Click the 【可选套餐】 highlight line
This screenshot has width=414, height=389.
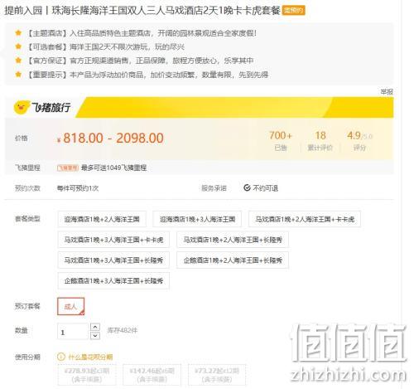[x=105, y=46]
